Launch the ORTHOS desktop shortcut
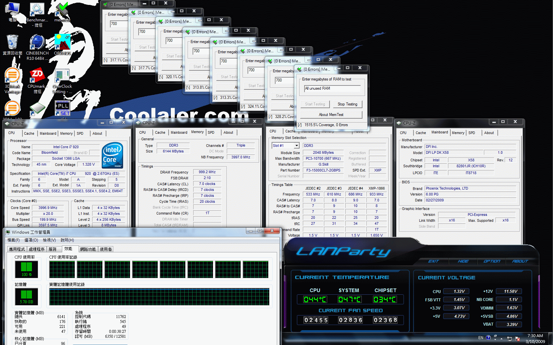Screen dimensions: 553x345 (63, 44)
